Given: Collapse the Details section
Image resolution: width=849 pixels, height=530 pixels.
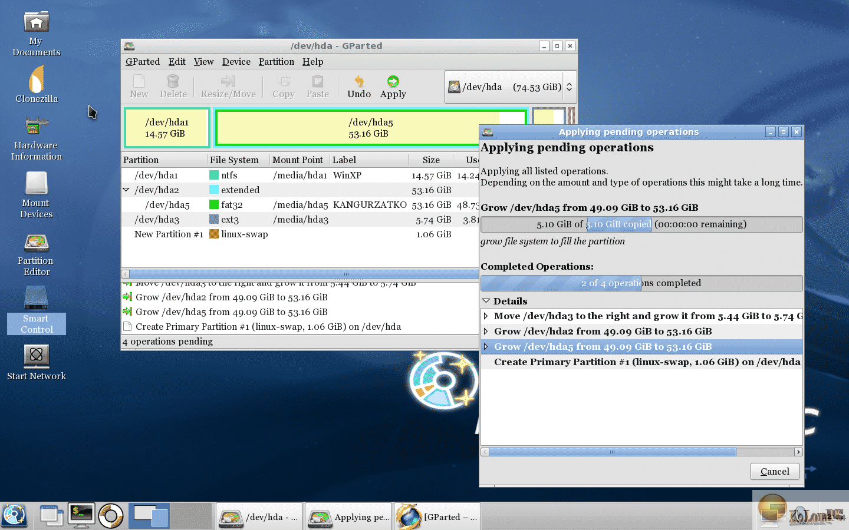Looking at the screenshot, I should 486,301.
